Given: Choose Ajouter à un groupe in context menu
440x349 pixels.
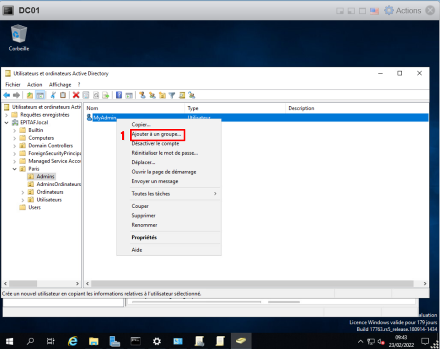Looking at the screenshot, I should pos(156,134).
